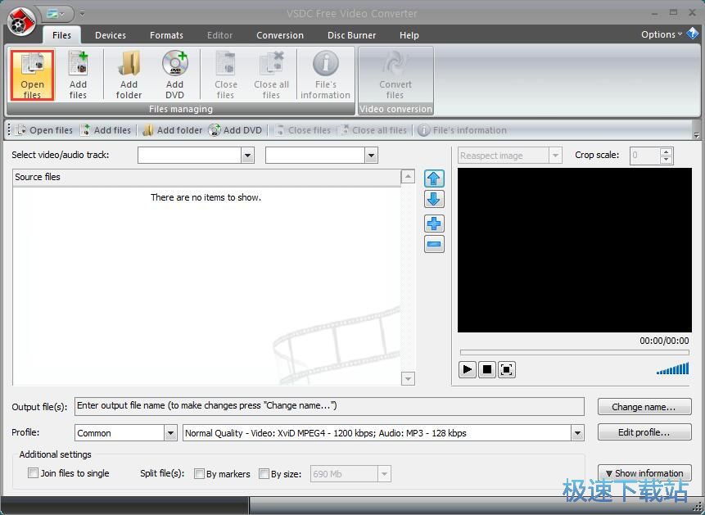Click the output file name input field
This screenshot has height=515, width=705.
[x=328, y=406]
